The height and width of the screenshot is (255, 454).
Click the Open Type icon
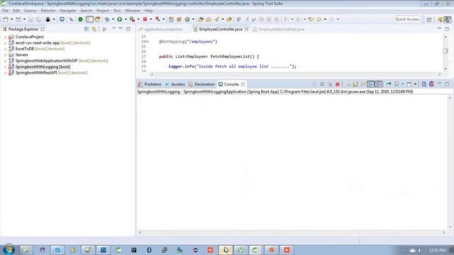coord(201,19)
